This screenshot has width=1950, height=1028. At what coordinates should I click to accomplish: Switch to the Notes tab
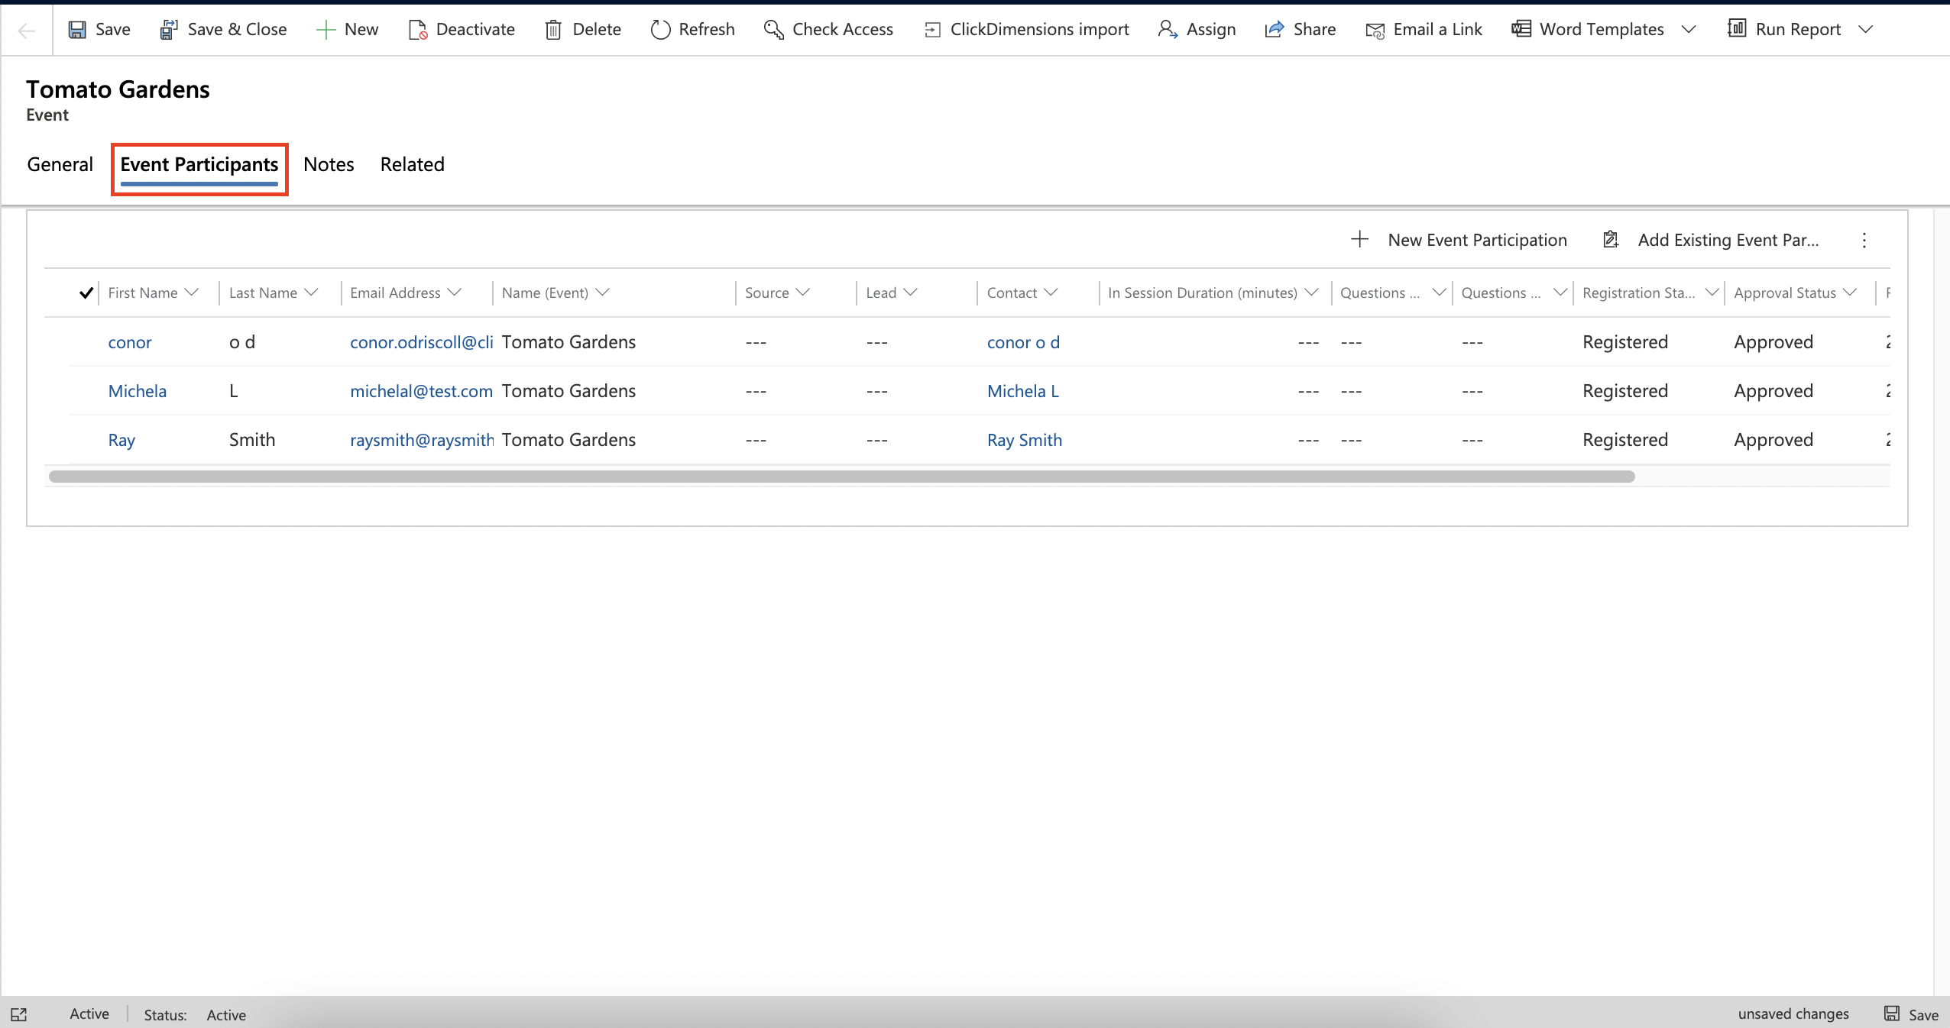329,165
